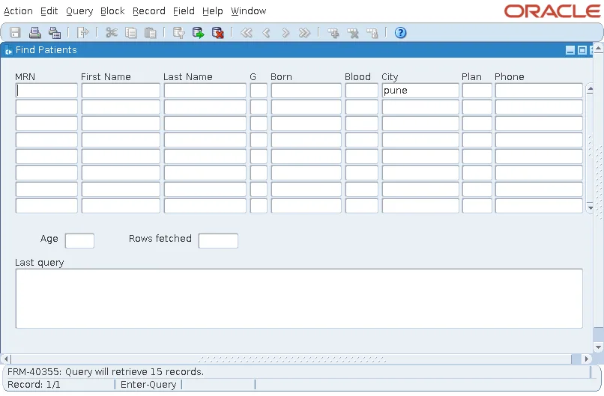
Task: Go to previous record with left arrow
Action: [x=266, y=33]
